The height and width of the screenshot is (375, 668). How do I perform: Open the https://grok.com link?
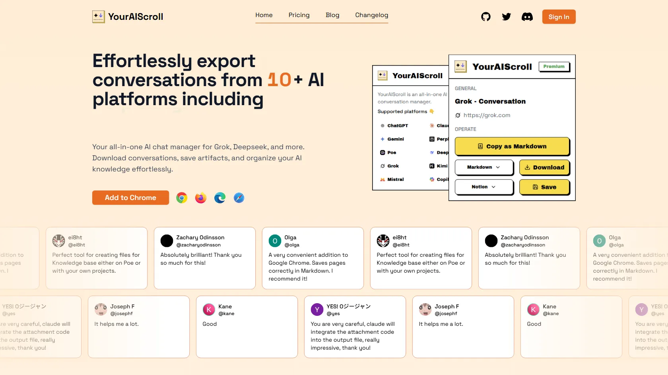[x=487, y=115]
